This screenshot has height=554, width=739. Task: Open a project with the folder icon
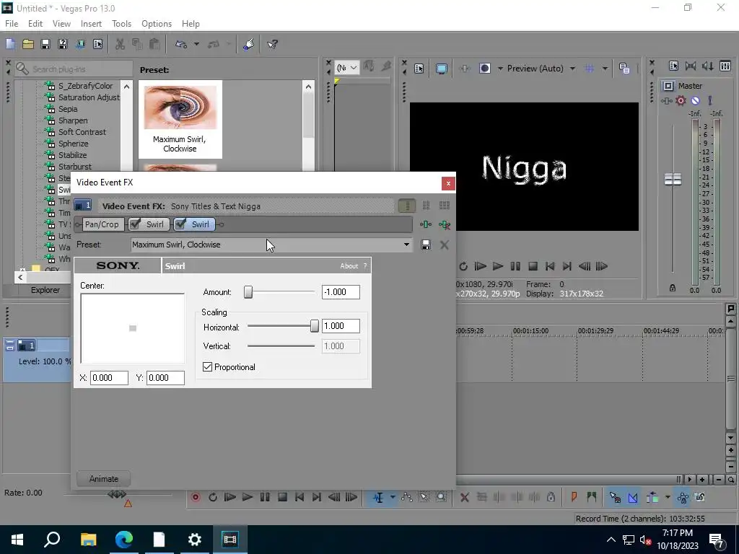(28, 44)
